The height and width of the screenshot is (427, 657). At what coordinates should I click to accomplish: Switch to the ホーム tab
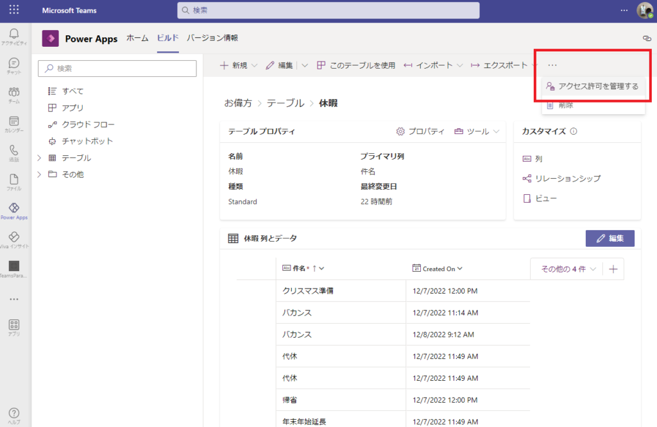(x=137, y=38)
